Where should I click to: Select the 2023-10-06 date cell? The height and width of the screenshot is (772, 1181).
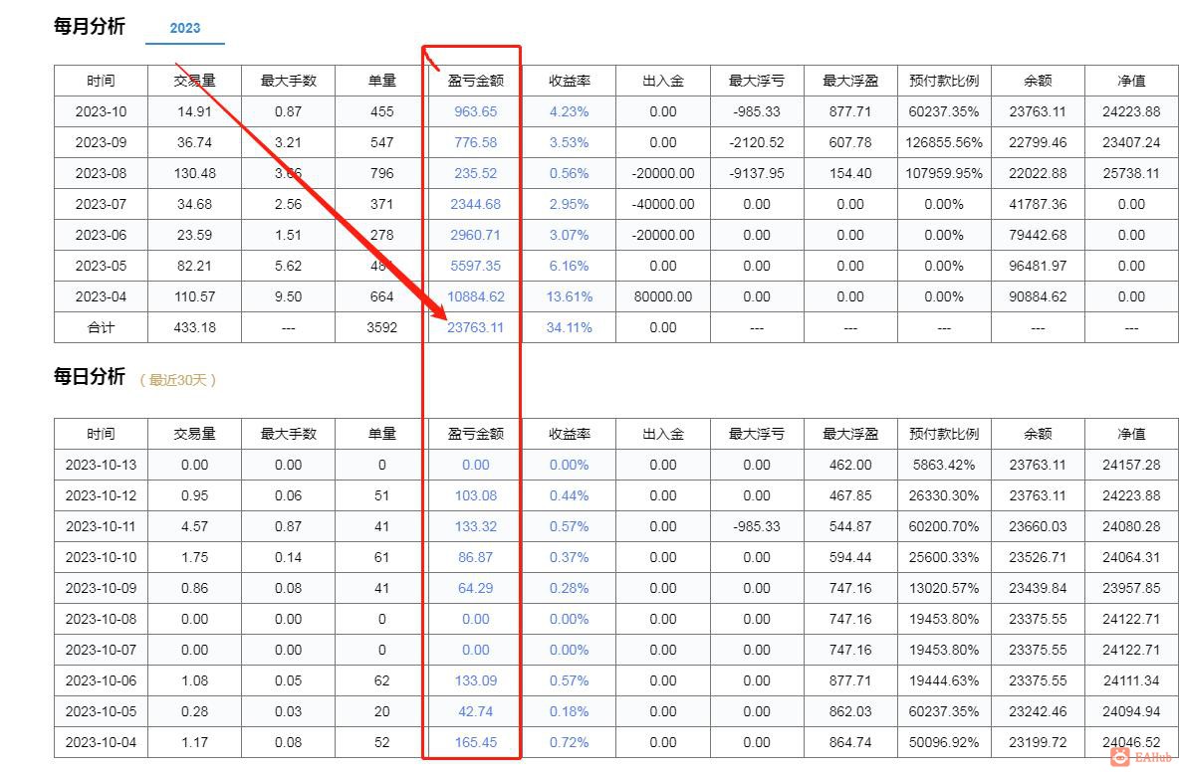[x=101, y=680]
